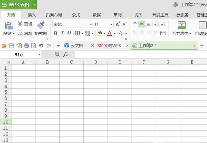Image resolution: width=207 pixels, height=143 pixels.
Task: Click the Copy (复制) button
Action: point(25,33)
